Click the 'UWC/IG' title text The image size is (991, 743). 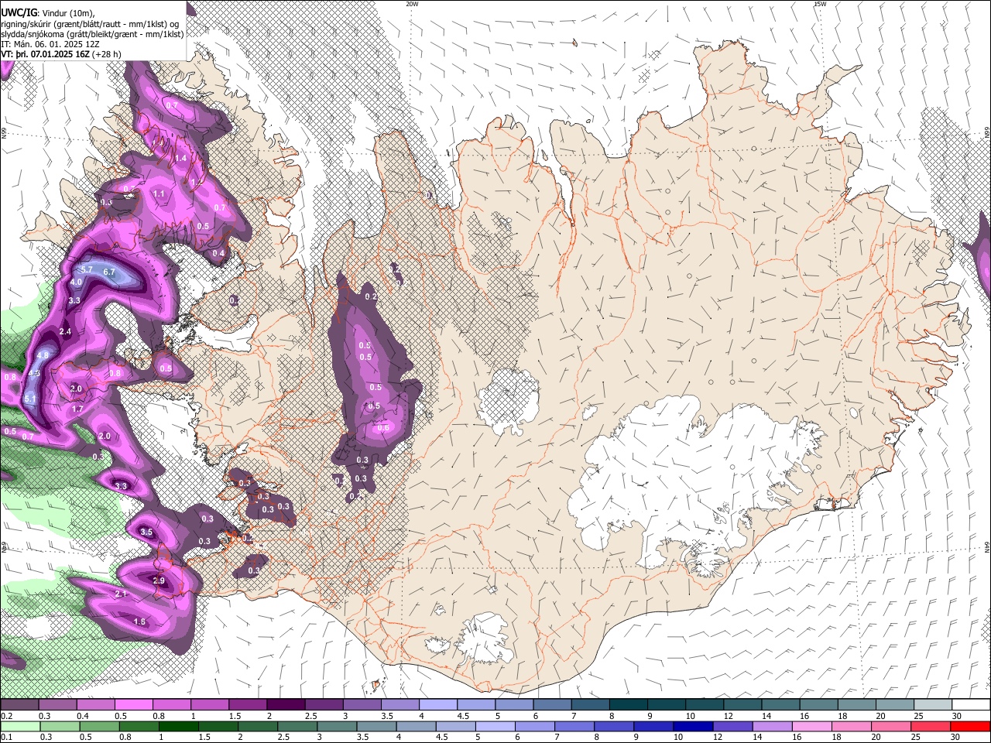coord(18,13)
